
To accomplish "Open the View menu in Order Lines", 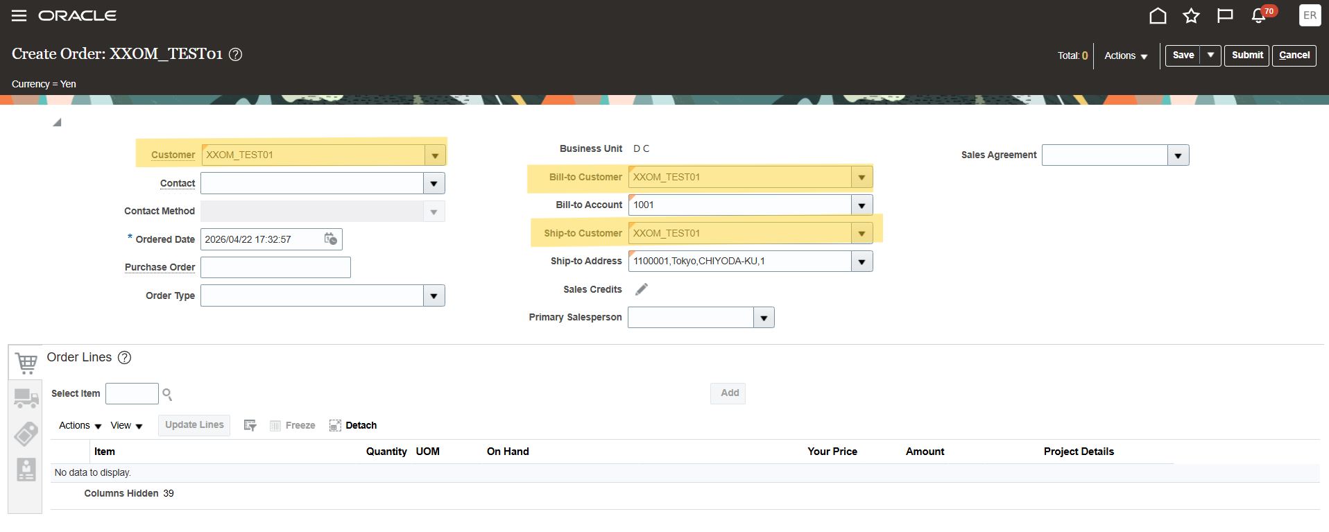I will pos(126,425).
